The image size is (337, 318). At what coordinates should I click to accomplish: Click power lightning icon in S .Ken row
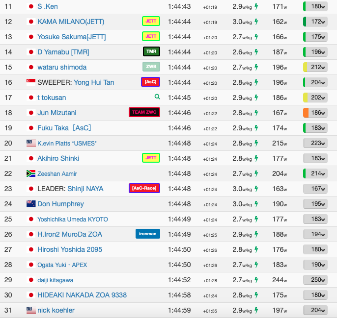click(x=256, y=6)
